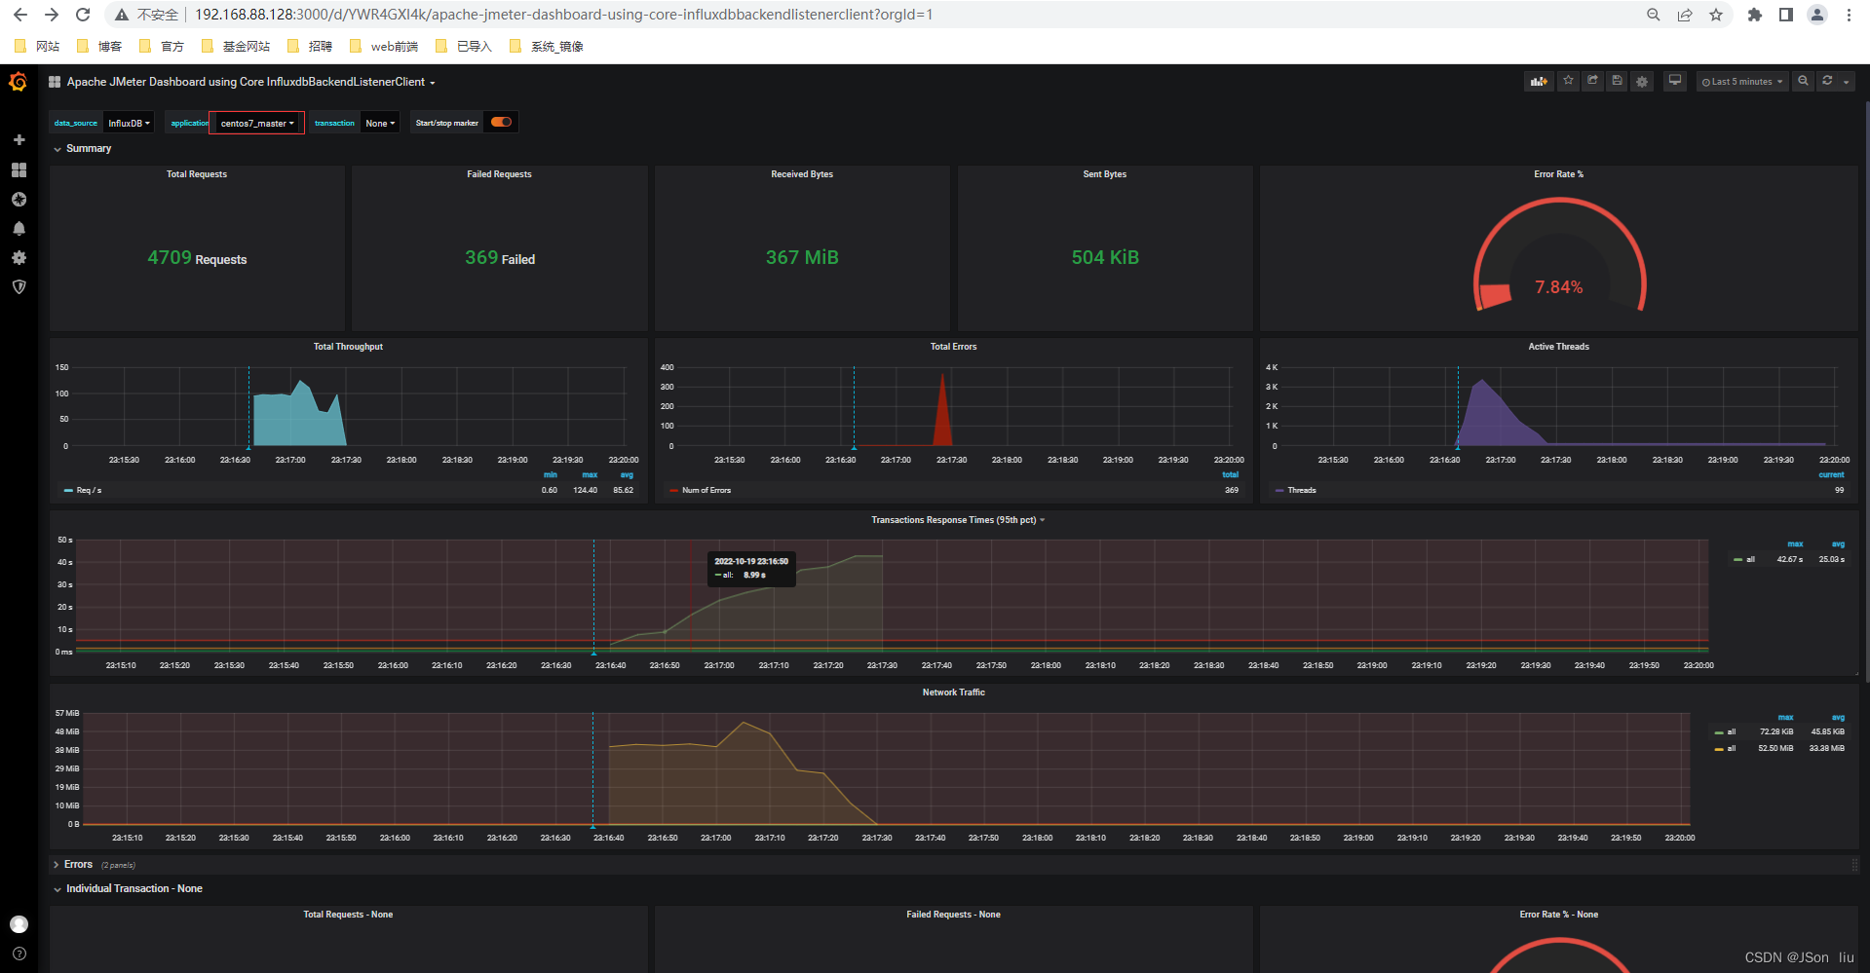Image resolution: width=1870 pixels, height=973 pixels.
Task: Click the browser reload icon
Action: [83, 15]
